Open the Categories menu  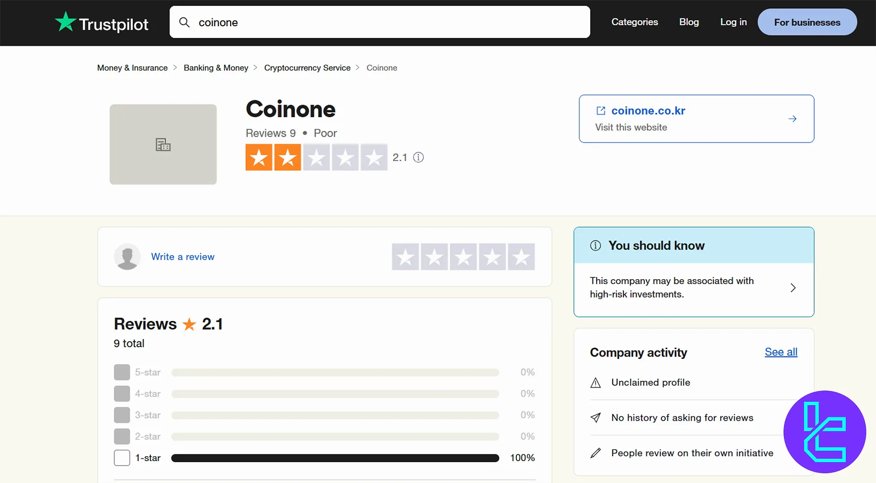635,22
